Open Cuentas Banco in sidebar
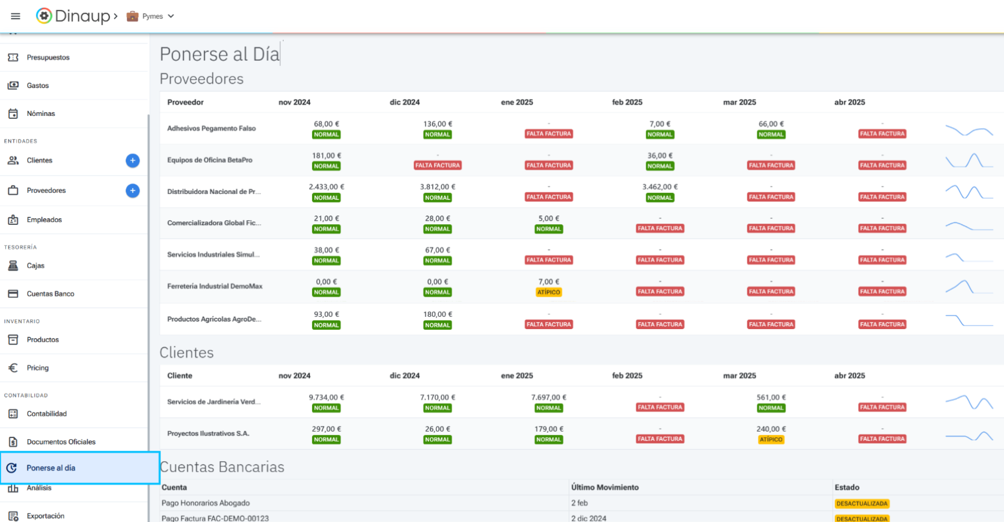 (x=50, y=294)
